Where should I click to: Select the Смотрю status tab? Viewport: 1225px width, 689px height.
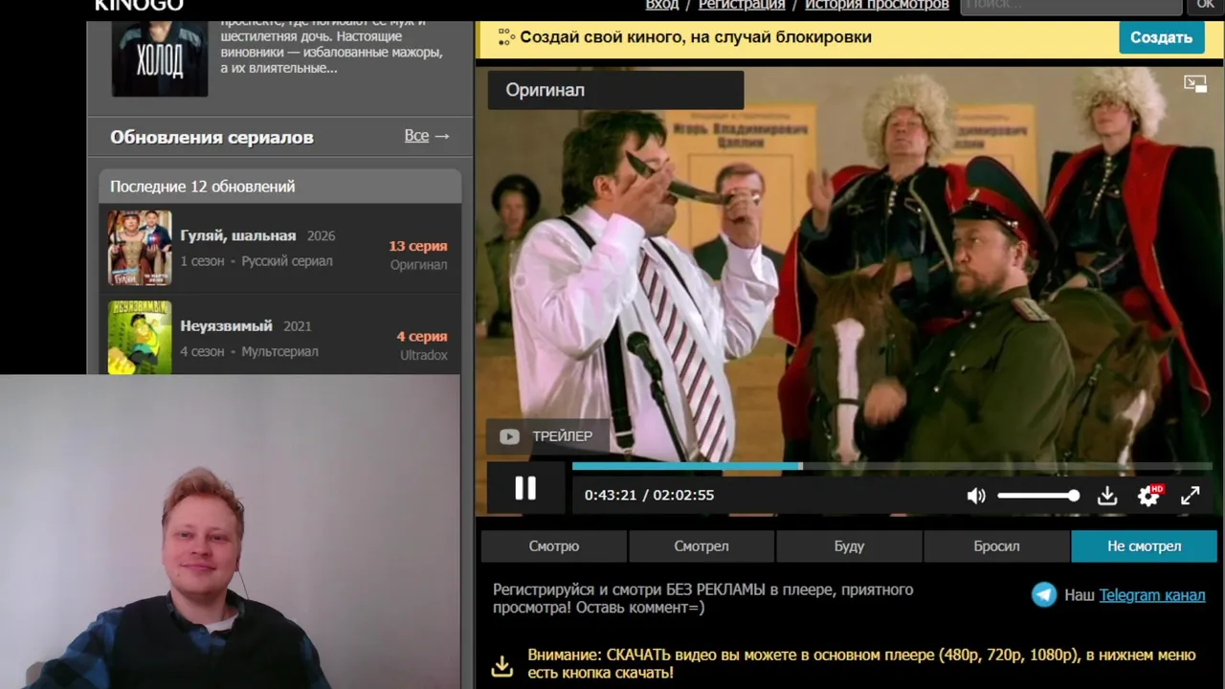554,546
